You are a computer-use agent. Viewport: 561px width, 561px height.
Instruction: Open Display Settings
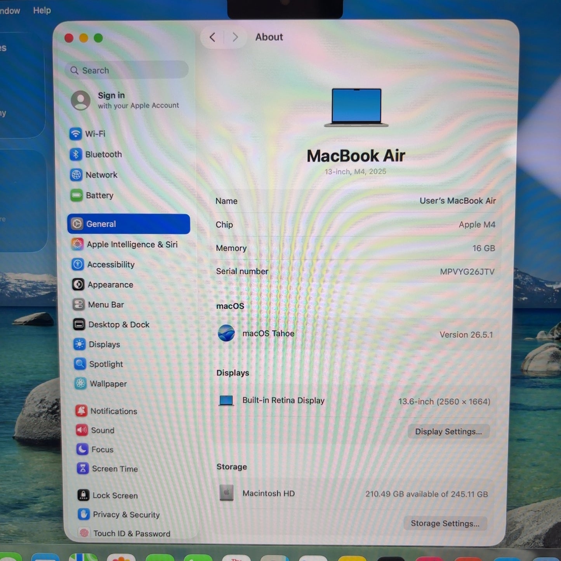(x=448, y=432)
